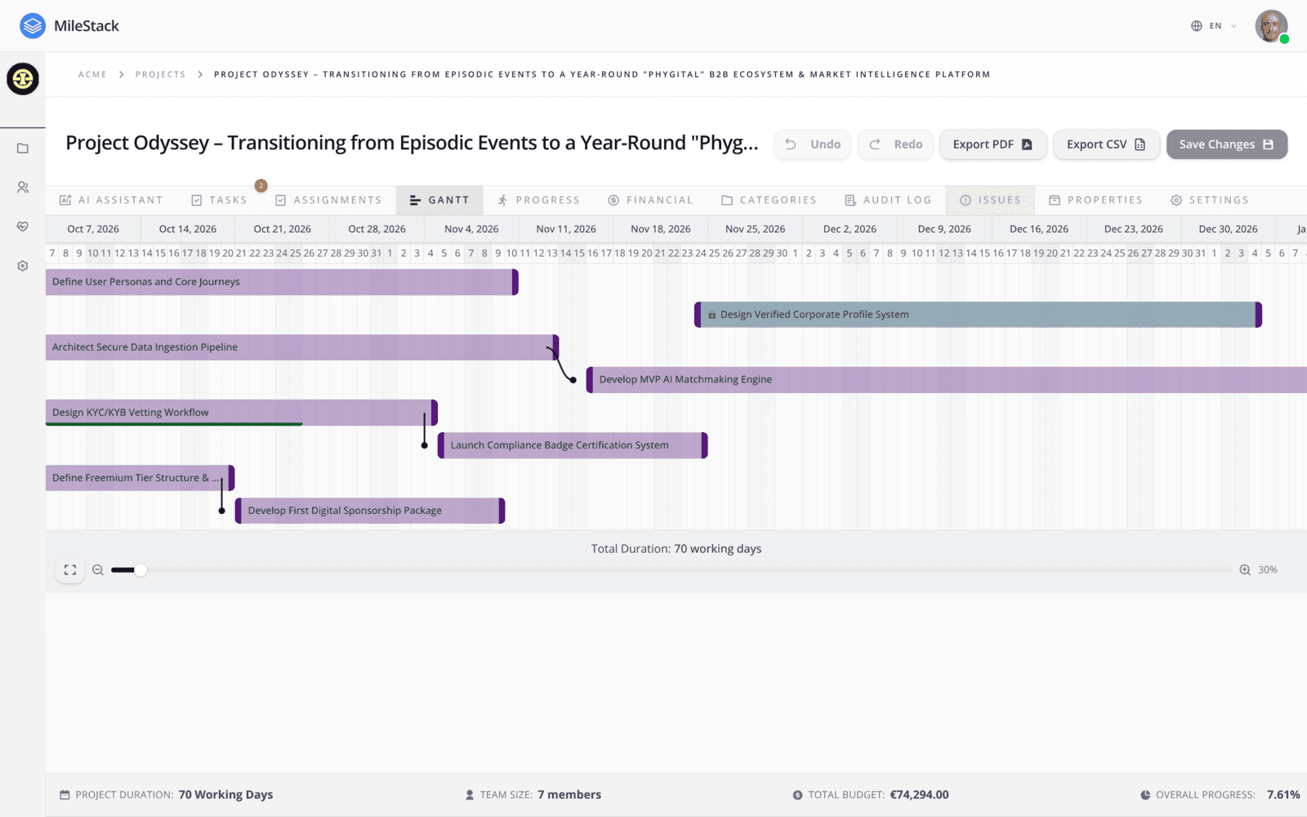Select Architect Secure Data Ingestion Pipeline bar
This screenshot has width=1307, height=817.
[302, 347]
